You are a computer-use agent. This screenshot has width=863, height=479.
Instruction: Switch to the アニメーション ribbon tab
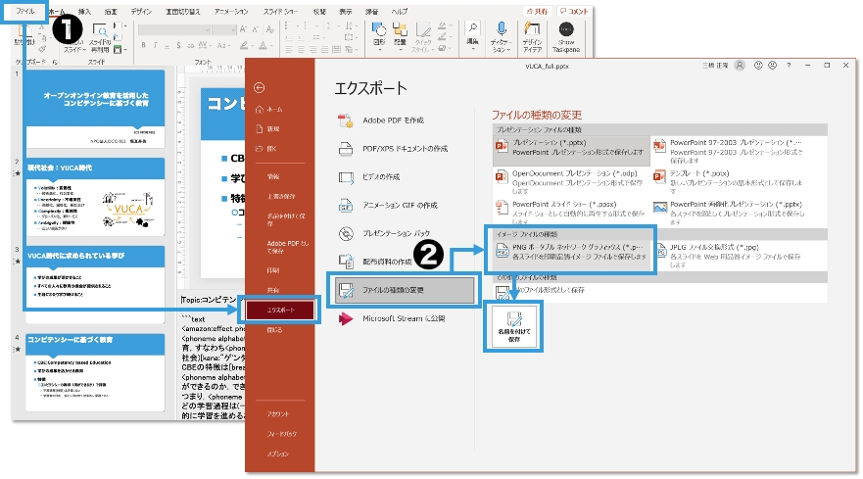tap(229, 10)
